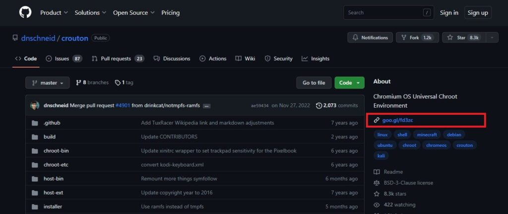Screen dimensions: 508x214
Task: Click the Sign up button
Action: (x=478, y=12)
